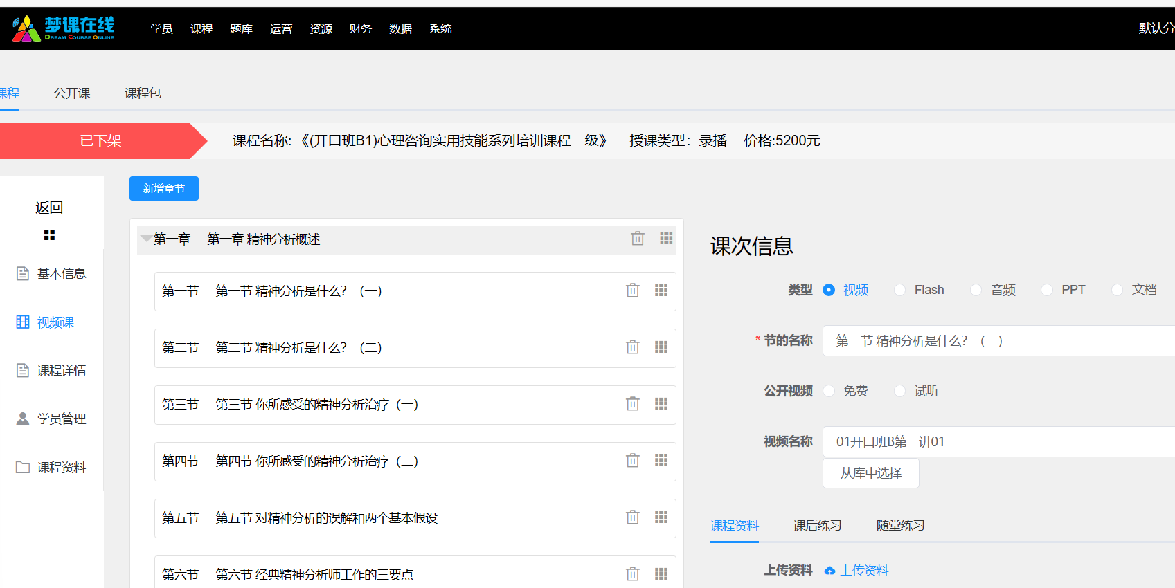Open the 学员 top menu
Image resolution: width=1175 pixels, height=588 pixels.
(x=161, y=28)
